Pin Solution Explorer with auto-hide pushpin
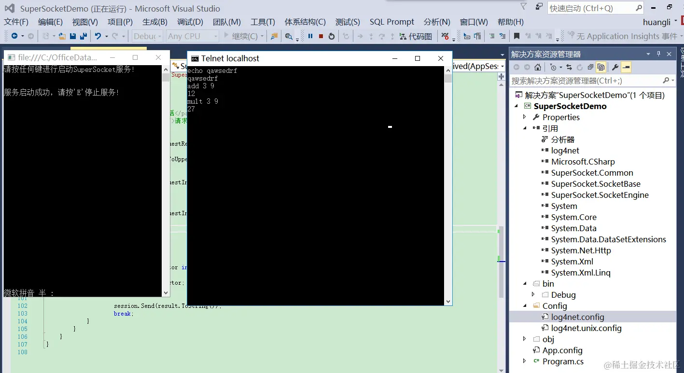This screenshot has width=684, height=373. click(x=658, y=54)
